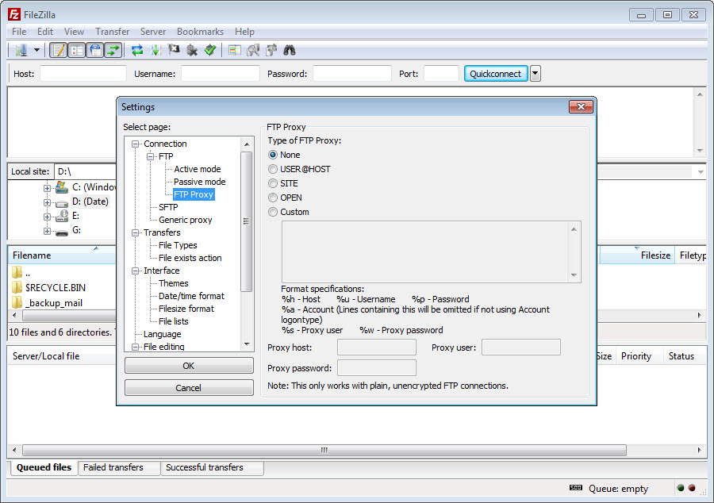
Task: Open the Transfer menu
Action: pyautogui.click(x=112, y=32)
